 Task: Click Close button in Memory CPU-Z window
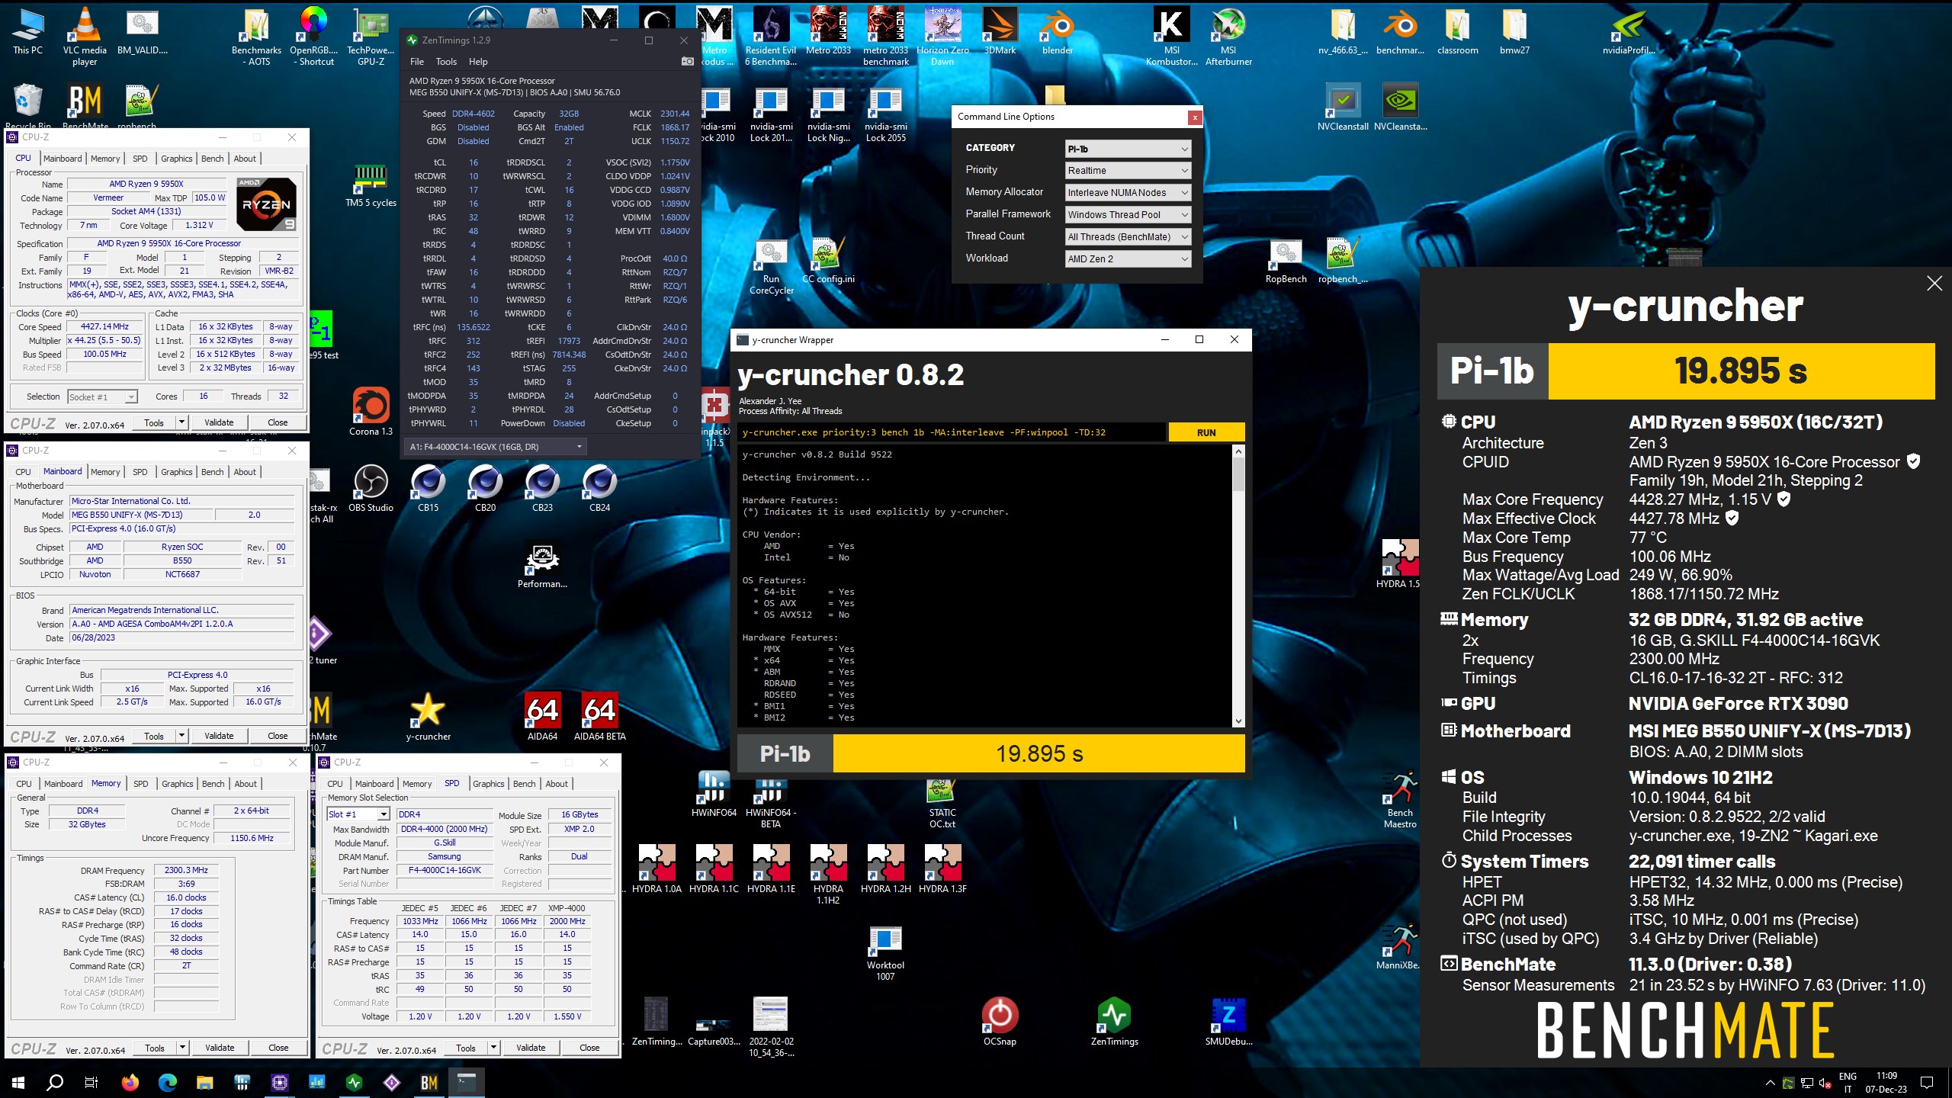click(278, 1048)
